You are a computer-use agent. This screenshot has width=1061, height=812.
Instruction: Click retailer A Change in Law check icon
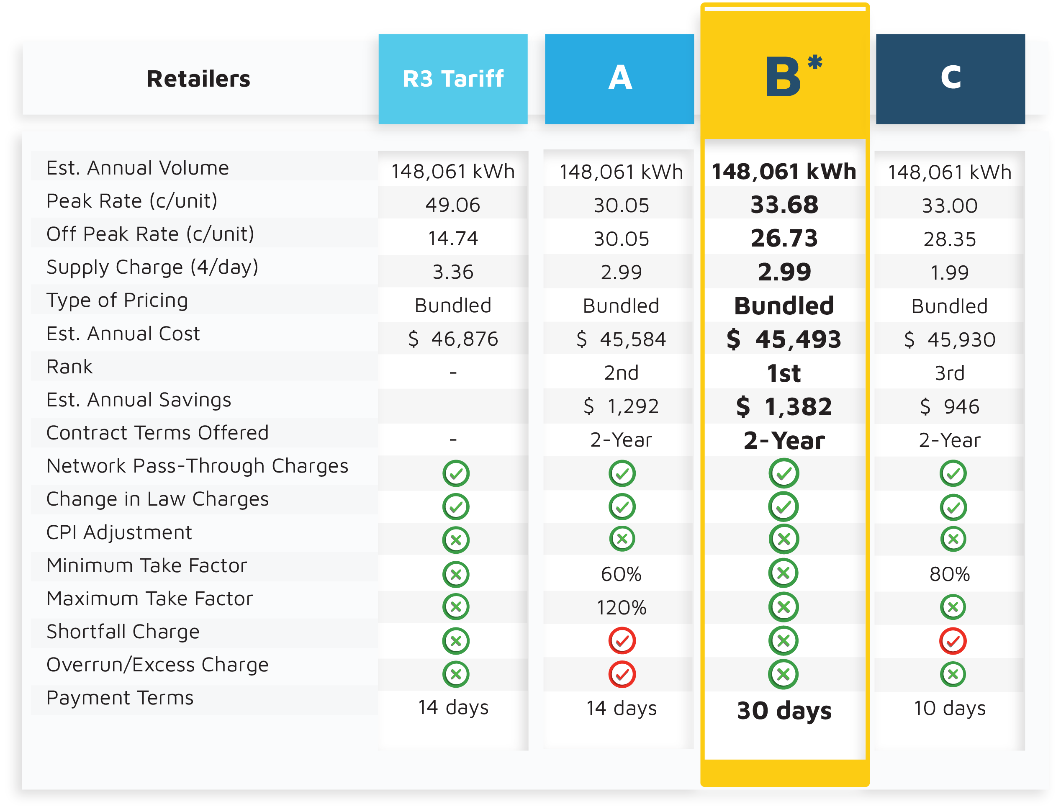click(622, 506)
